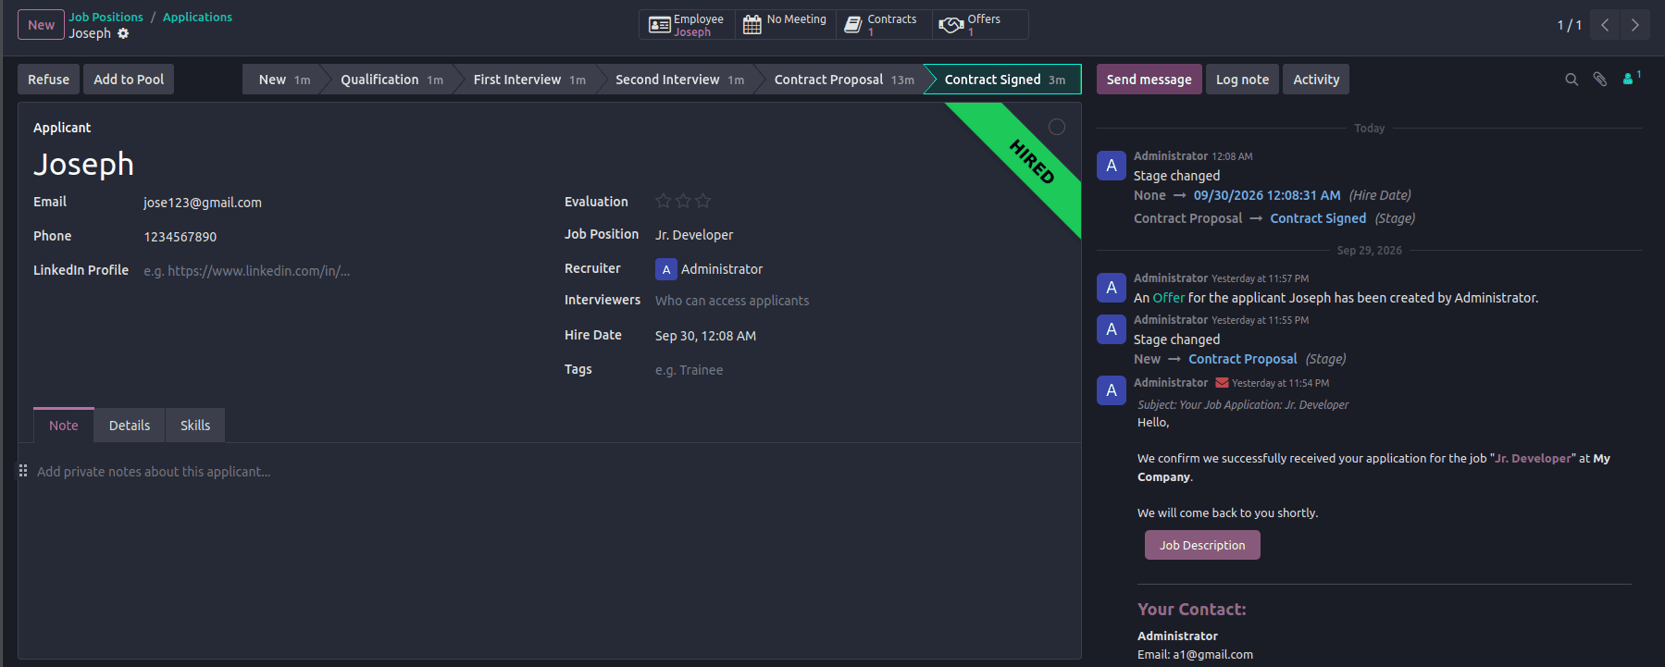Switch to the Note tab
This screenshot has width=1665, height=667.
64,426
